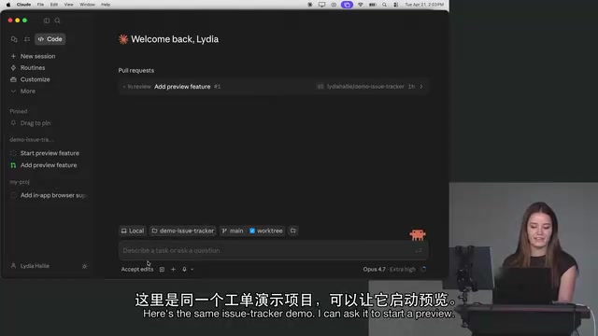The height and width of the screenshot is (336, 598).
Task: Open the main branch selector
Action: click(x=233, y=231)
